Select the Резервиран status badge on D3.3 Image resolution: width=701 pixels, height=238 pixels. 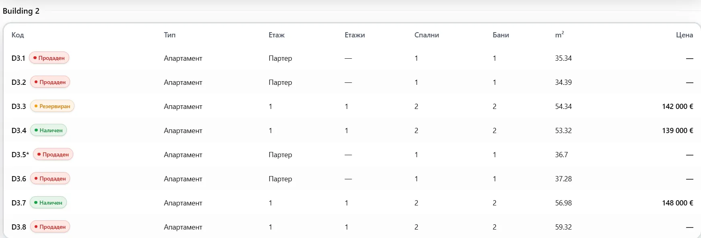click(52, 106)
